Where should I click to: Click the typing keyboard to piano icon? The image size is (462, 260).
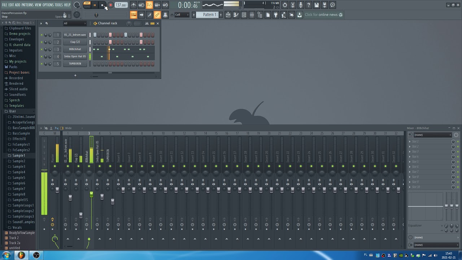pos(133,15)
